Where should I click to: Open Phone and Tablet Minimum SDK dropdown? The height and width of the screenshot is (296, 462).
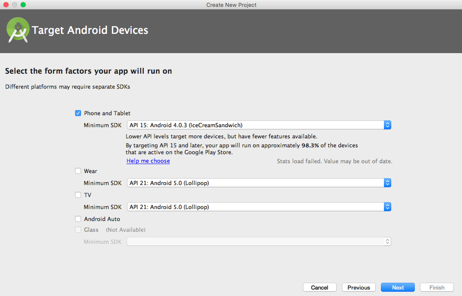[x=259, y=125]
